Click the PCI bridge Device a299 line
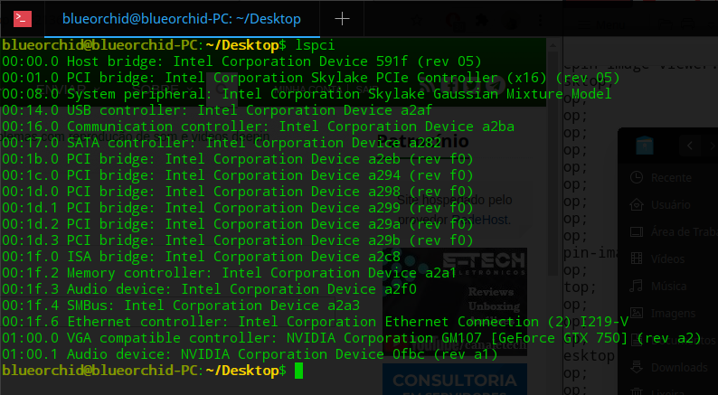 point(237,208)
